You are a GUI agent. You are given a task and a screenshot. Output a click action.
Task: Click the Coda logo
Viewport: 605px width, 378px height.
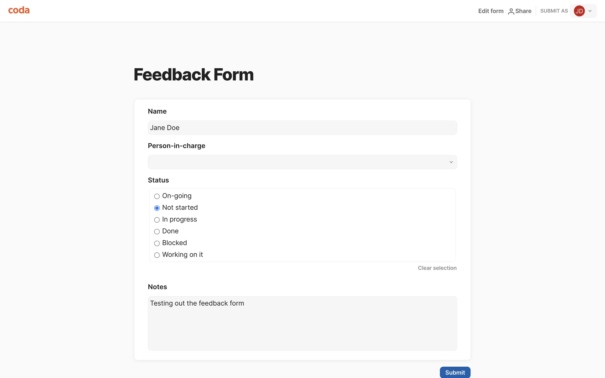[x=19, y=10]
